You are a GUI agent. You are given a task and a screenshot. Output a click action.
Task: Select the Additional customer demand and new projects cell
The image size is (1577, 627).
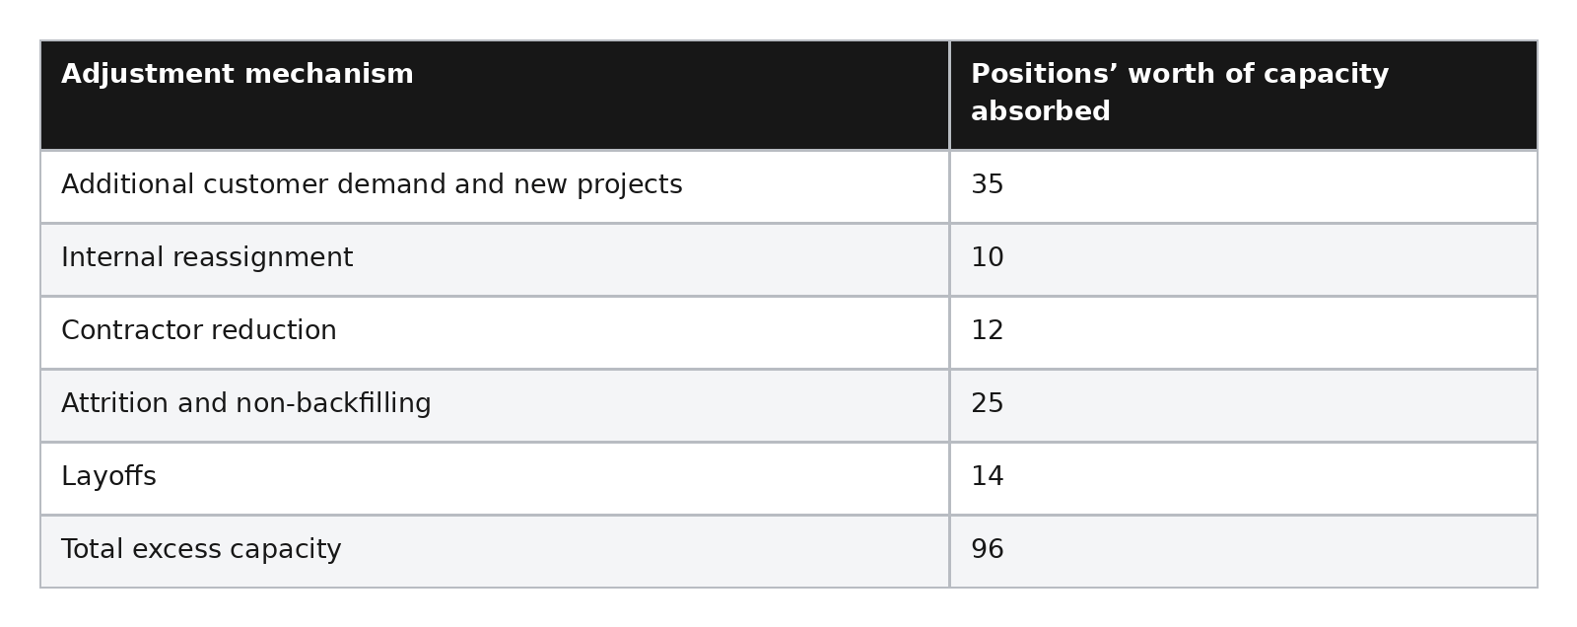495,186
